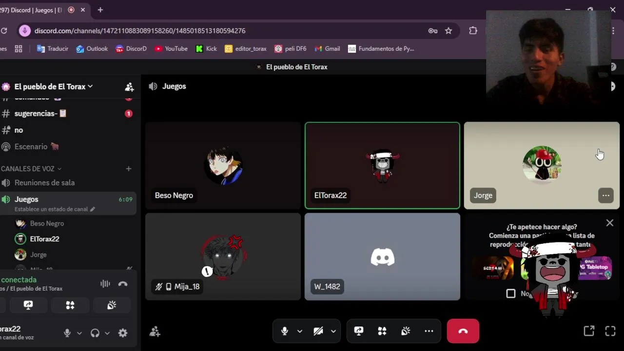Open microphone options arrow in call bar
Image resolution: width=624 pixels, height=351 pixels.
tap(300, 331)
